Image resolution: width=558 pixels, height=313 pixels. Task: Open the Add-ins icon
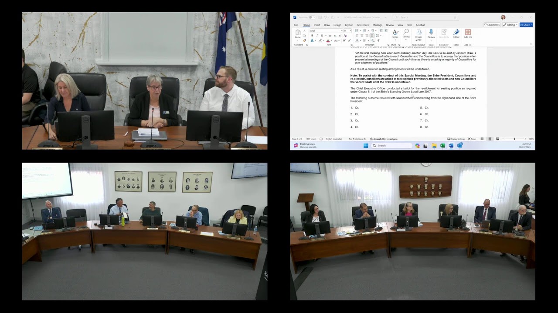click(x=468, y=32)
